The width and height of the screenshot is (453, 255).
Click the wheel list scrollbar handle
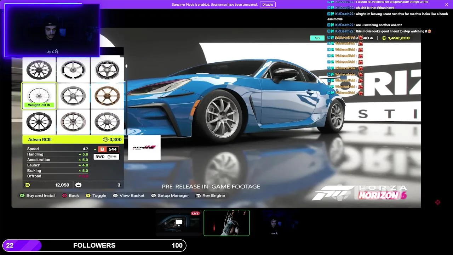pyautogui.click(x=126, y=66)
